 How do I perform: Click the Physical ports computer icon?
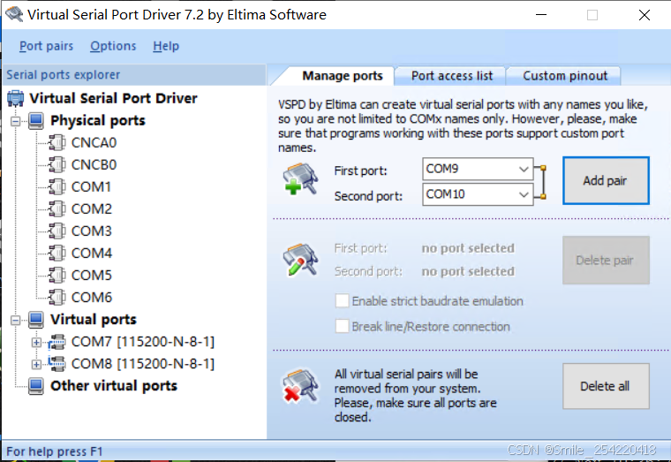point(36,121)
